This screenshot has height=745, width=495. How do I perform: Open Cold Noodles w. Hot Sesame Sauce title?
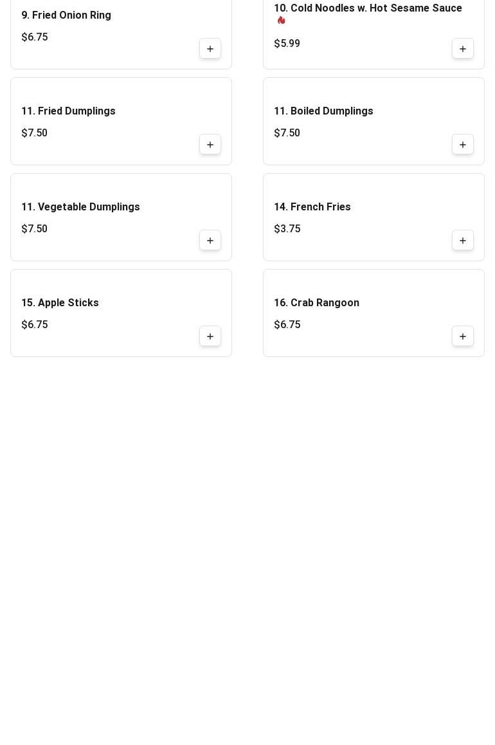coord(368,8)
